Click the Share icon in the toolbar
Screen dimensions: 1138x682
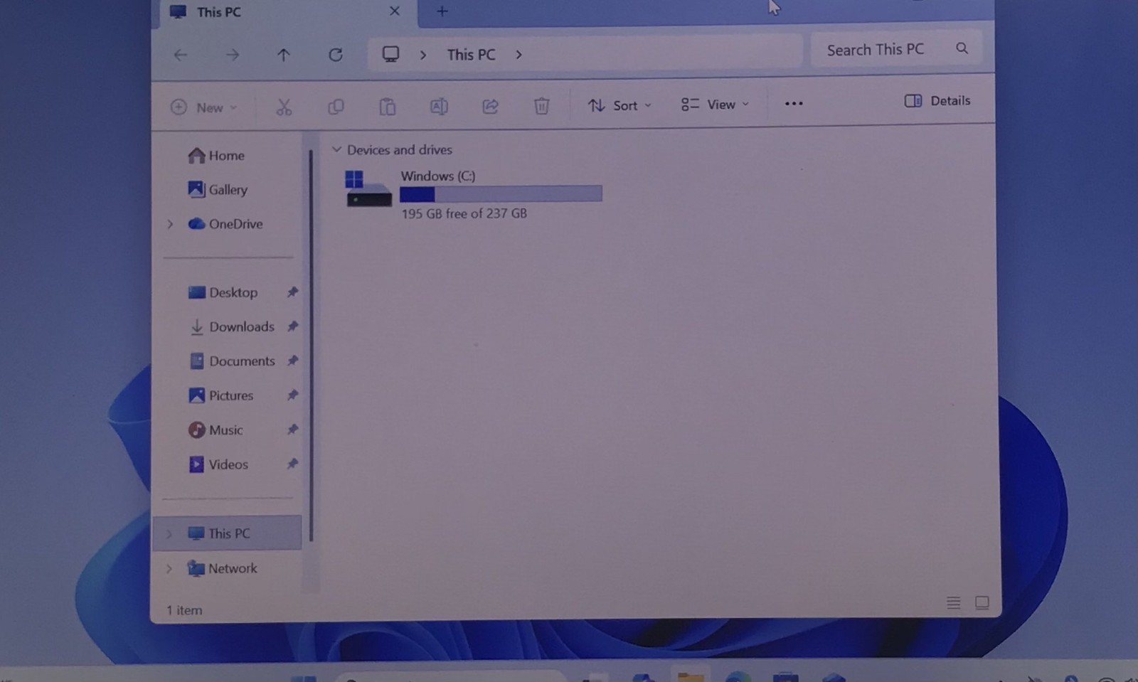(x=490, y=106)
